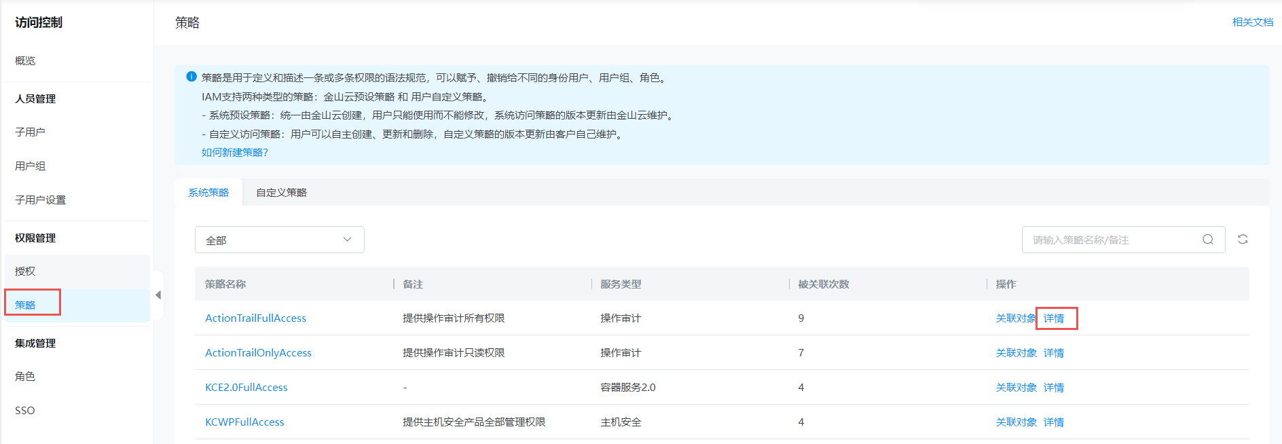Open the 全部 filter dropdown
The width and height of the screenshot is (1282, 444).
click(x=279, y=240)
